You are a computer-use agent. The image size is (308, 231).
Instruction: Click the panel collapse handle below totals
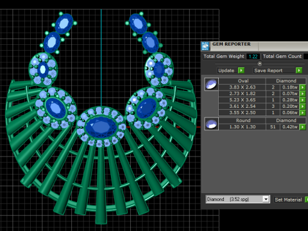point(260,64)
